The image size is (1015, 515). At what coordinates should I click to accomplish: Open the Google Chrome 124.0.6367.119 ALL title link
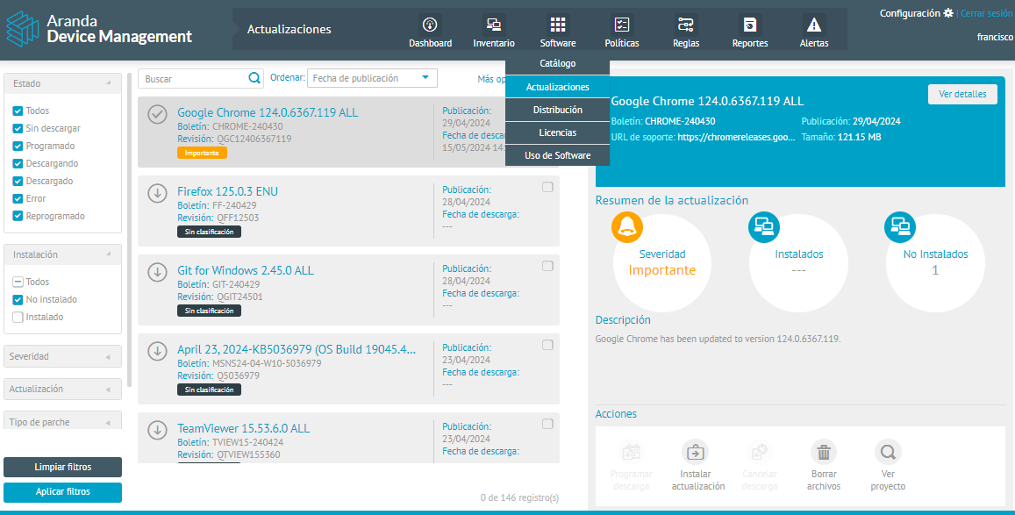(268, 112)
